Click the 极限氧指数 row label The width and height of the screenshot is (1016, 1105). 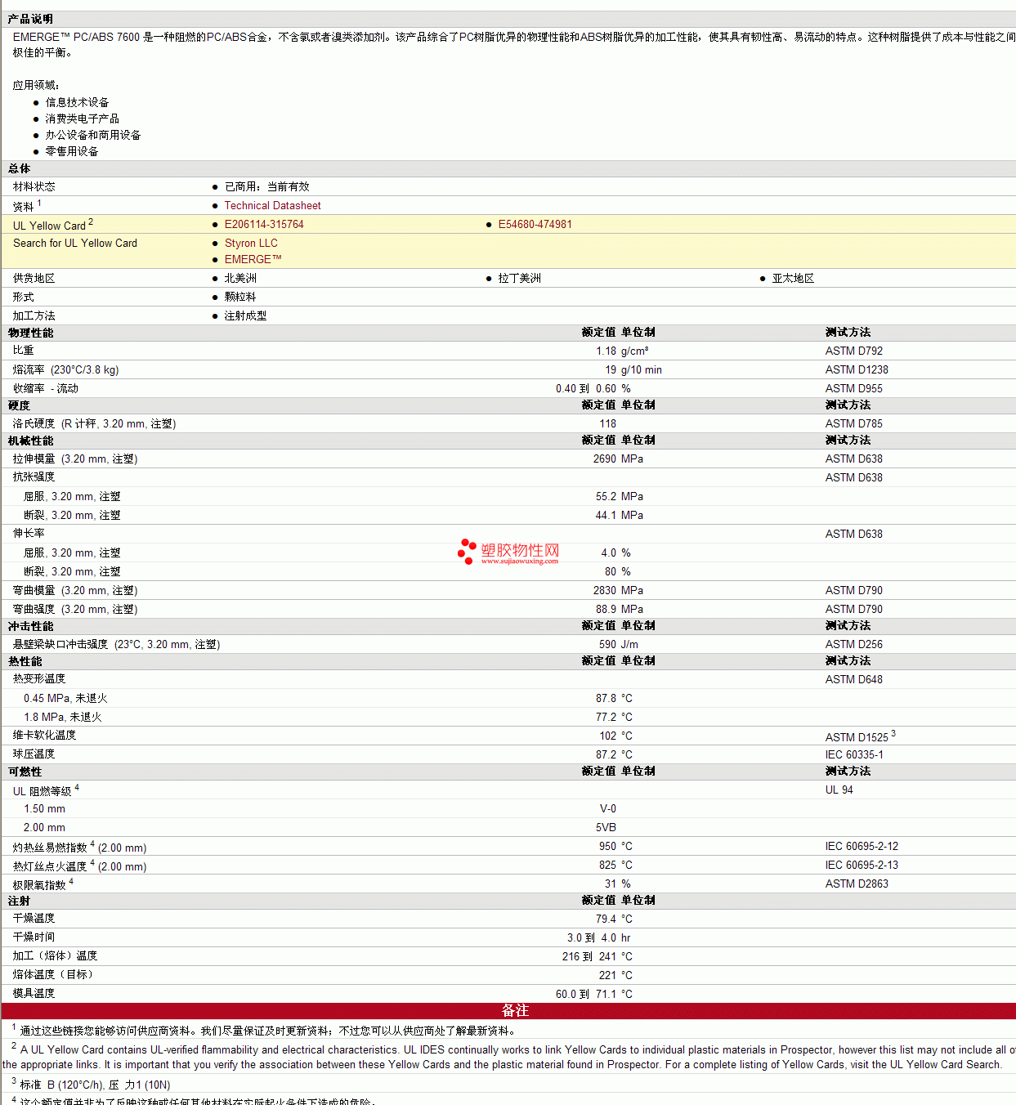click(x=39, y=885)
